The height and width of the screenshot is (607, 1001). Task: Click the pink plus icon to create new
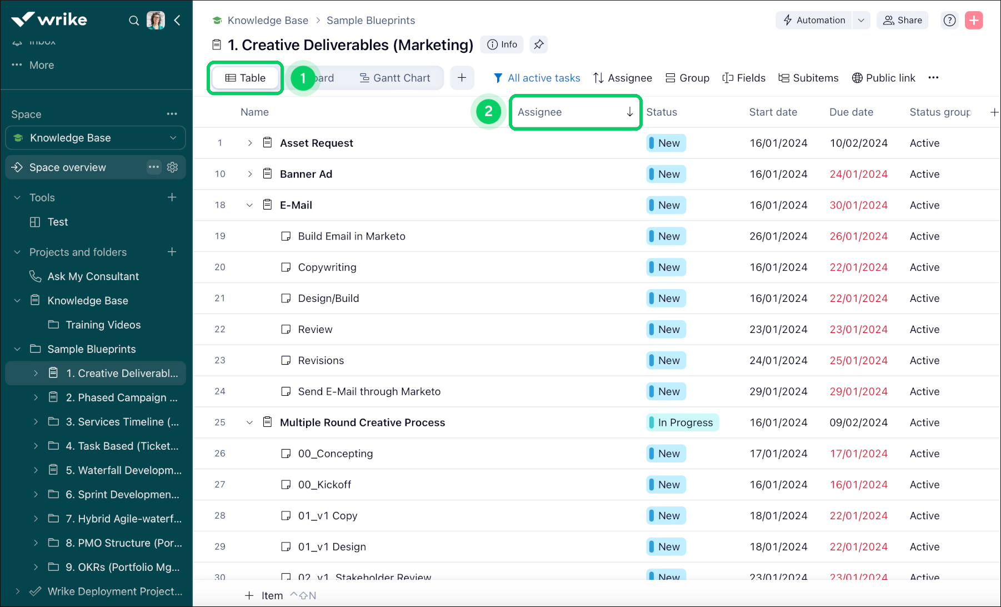tap(974, 20)
